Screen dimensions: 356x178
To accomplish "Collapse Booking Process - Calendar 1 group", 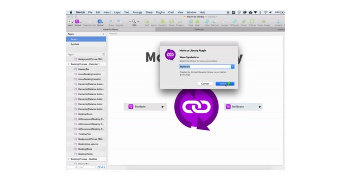I will tap(68, 64).
